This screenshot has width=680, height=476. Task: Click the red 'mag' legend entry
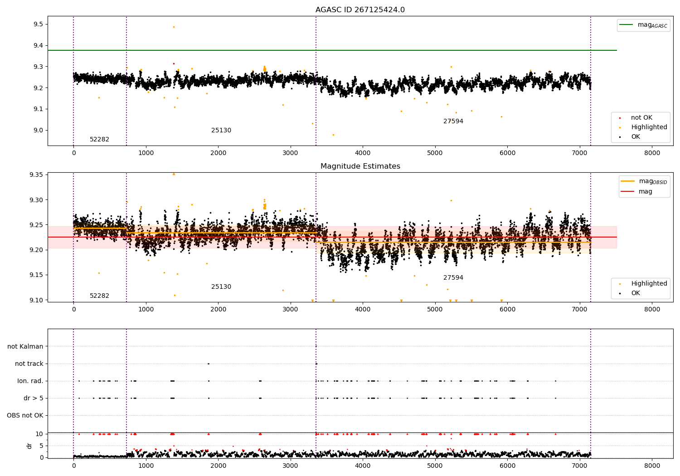[x=636, y=192]
